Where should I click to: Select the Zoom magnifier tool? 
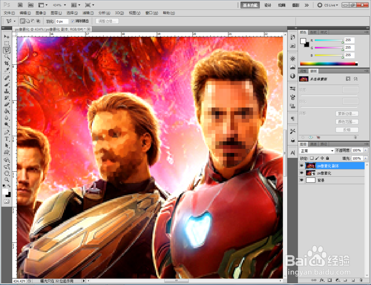click(7, 180)
